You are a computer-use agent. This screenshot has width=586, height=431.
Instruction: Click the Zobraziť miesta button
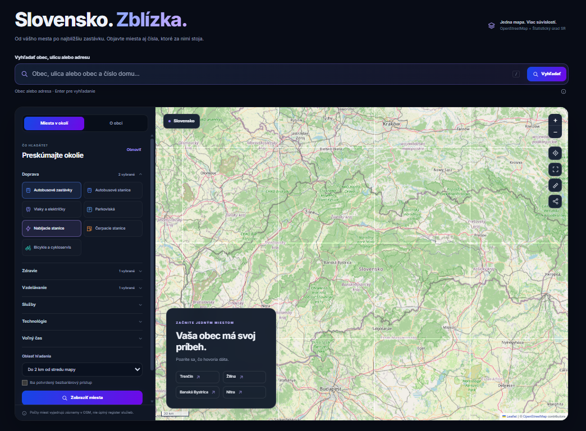[82, 398]
